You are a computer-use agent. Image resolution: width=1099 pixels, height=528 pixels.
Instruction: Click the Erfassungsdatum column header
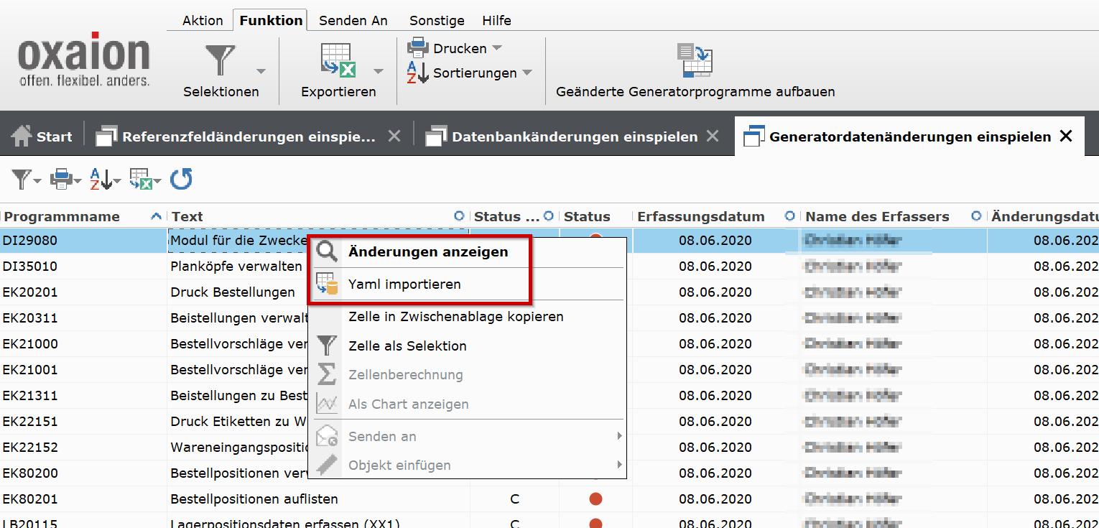(x=700, y=216)
